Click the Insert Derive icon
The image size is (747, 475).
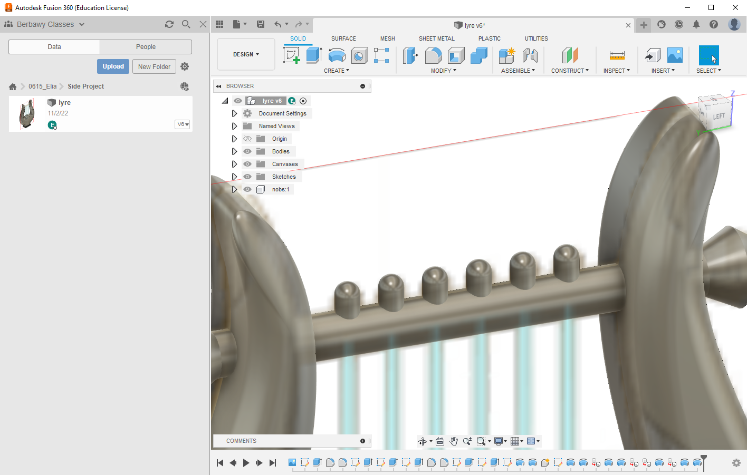(653, 55)
